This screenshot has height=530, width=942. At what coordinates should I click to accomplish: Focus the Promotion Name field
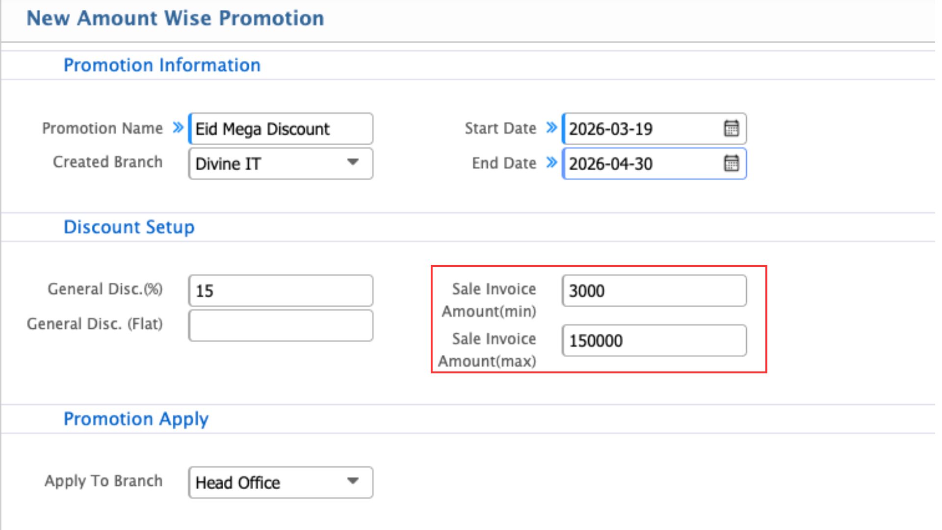click(x=280, y=129)
